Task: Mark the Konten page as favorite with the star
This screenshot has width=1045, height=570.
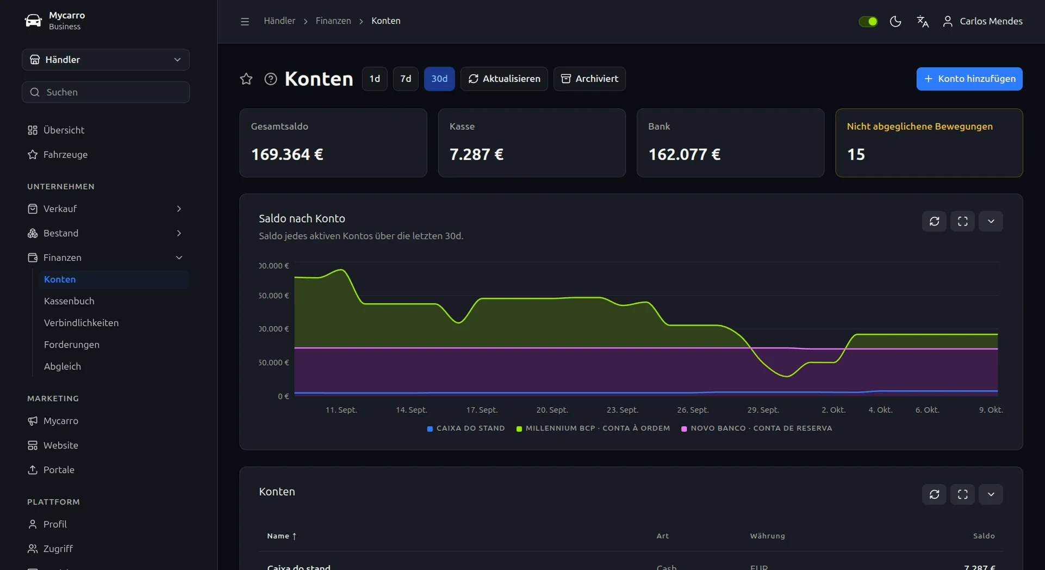Action: 246,79
